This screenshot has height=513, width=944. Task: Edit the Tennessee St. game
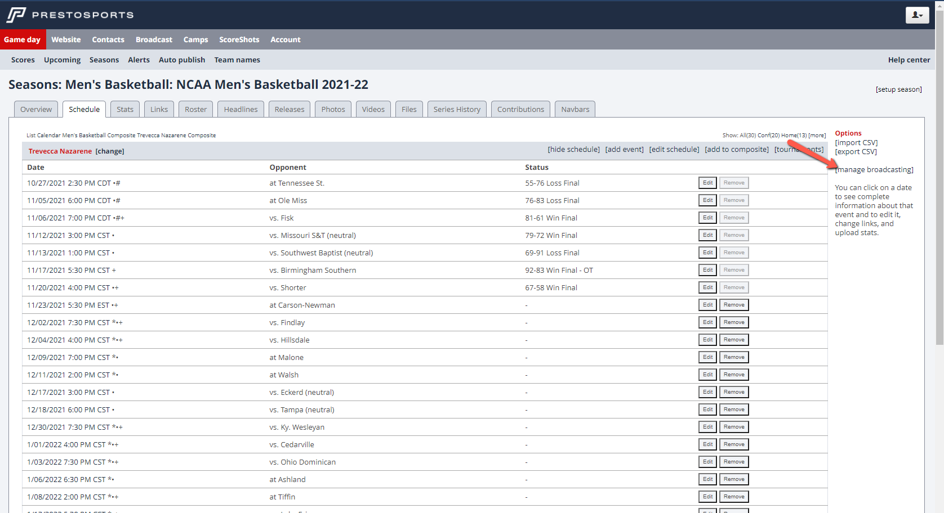(x=707, y=183)
